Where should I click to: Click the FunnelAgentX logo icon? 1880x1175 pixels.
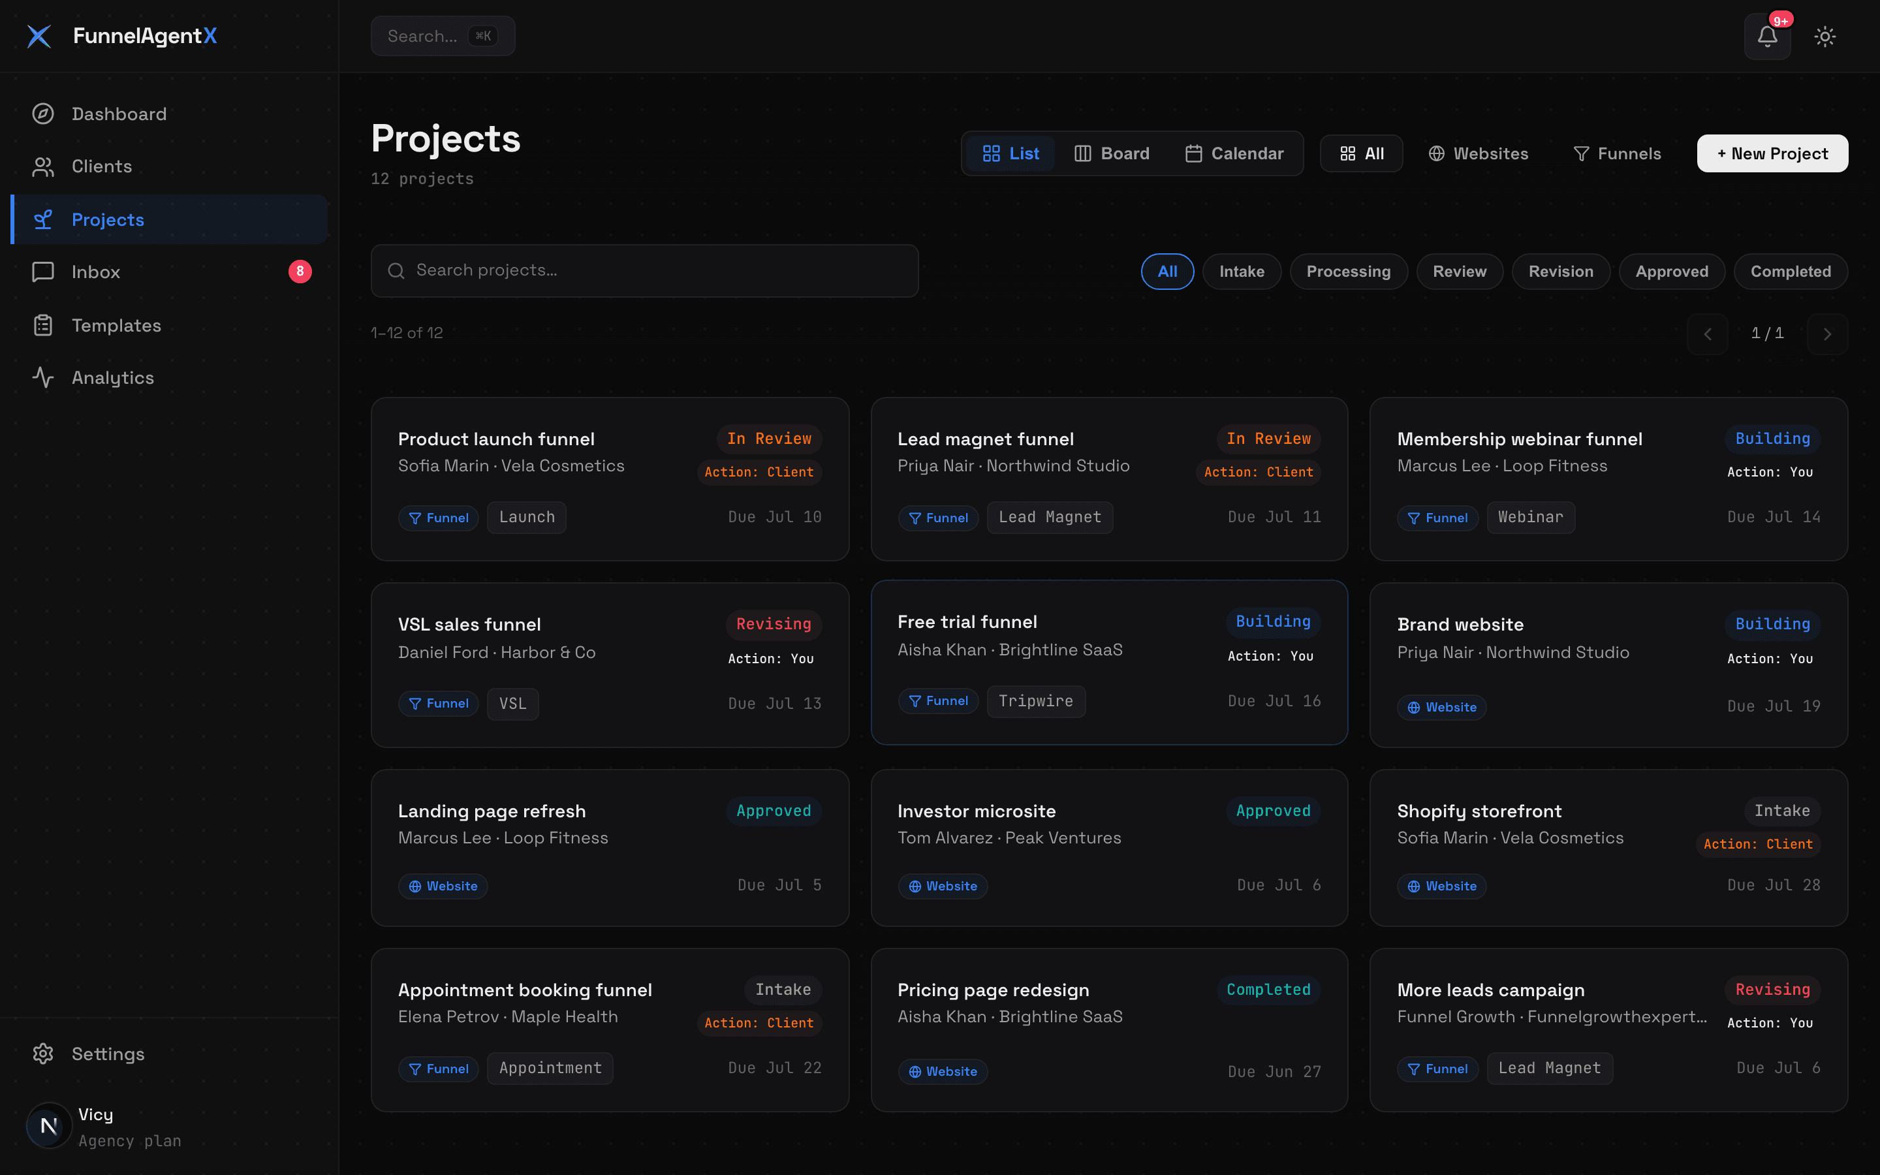39,36
